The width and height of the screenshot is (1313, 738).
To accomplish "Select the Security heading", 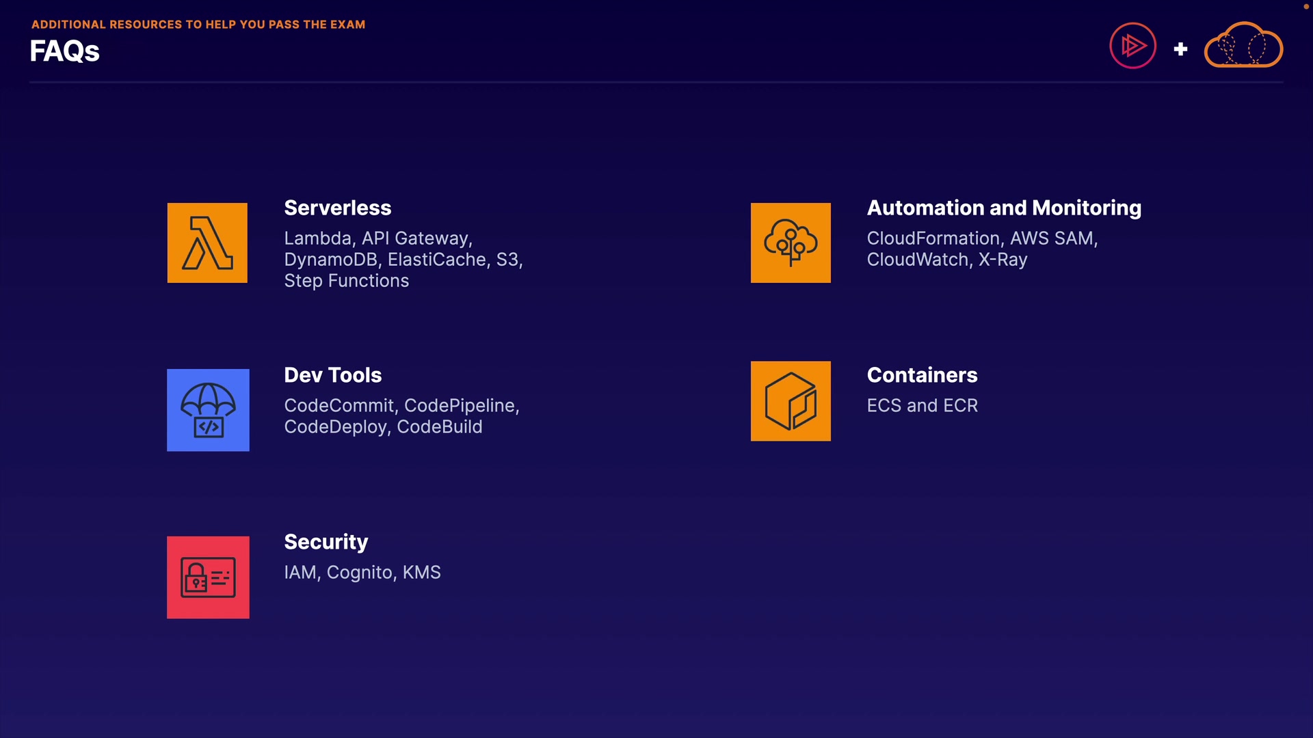I will click(x=326, y=542).
